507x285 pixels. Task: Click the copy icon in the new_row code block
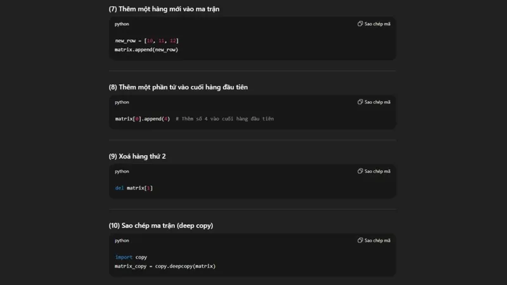click(360, 23)
